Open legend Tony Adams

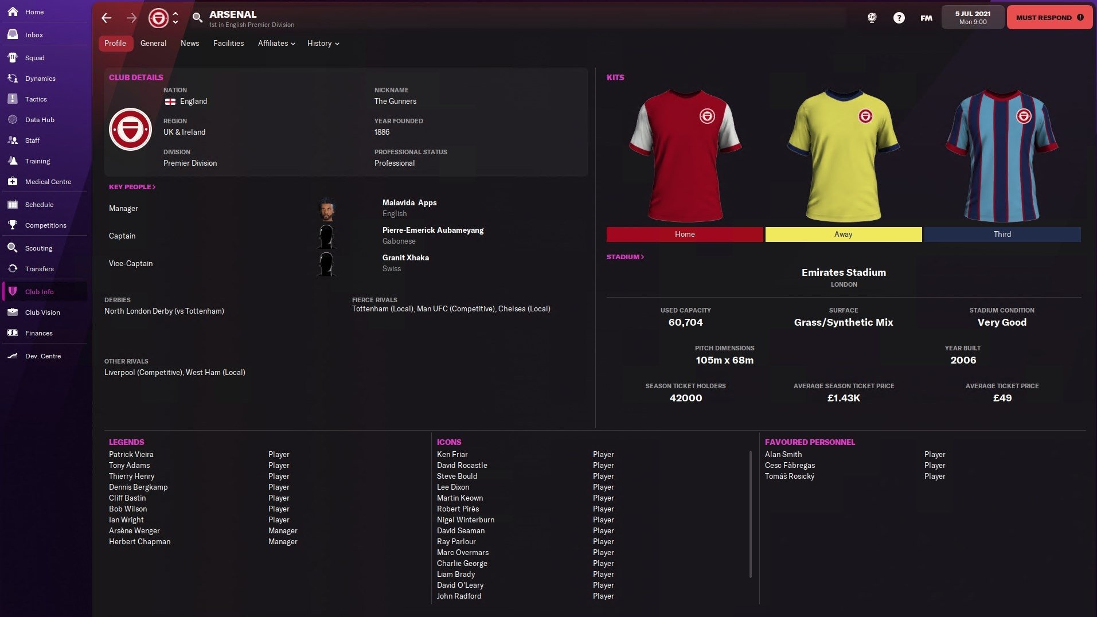tap(129, 465)
